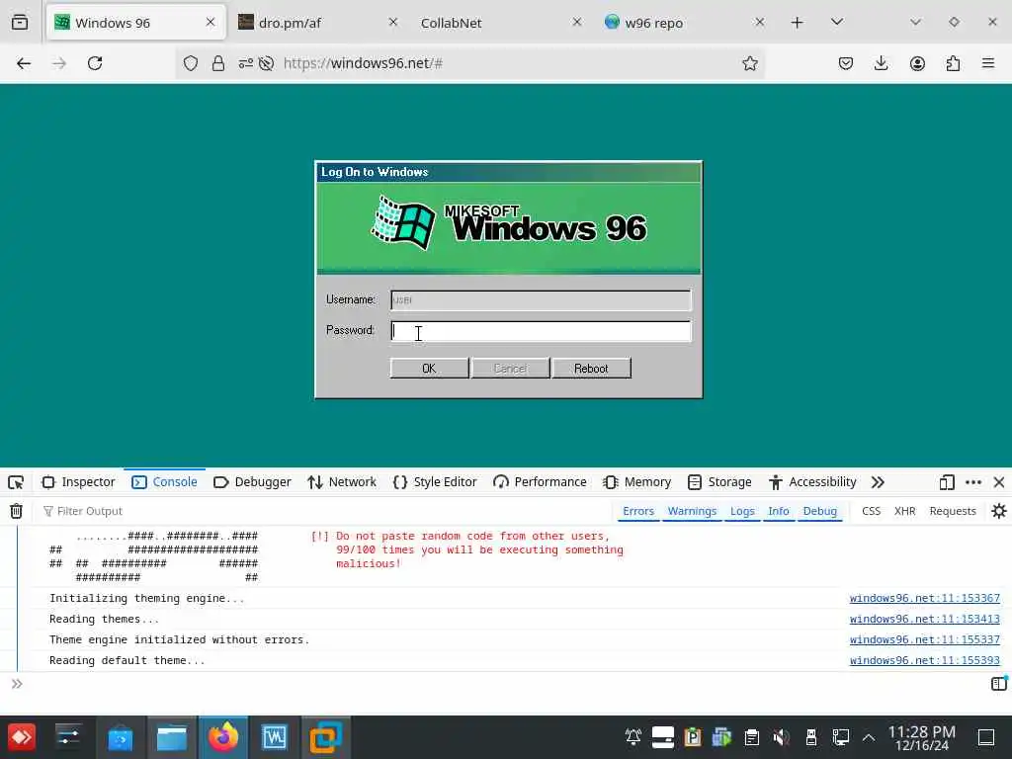The width and height of the screenshot is (1012, 759).
Task: Open the Firefox hamburger menu
Action: pos(988,63)
